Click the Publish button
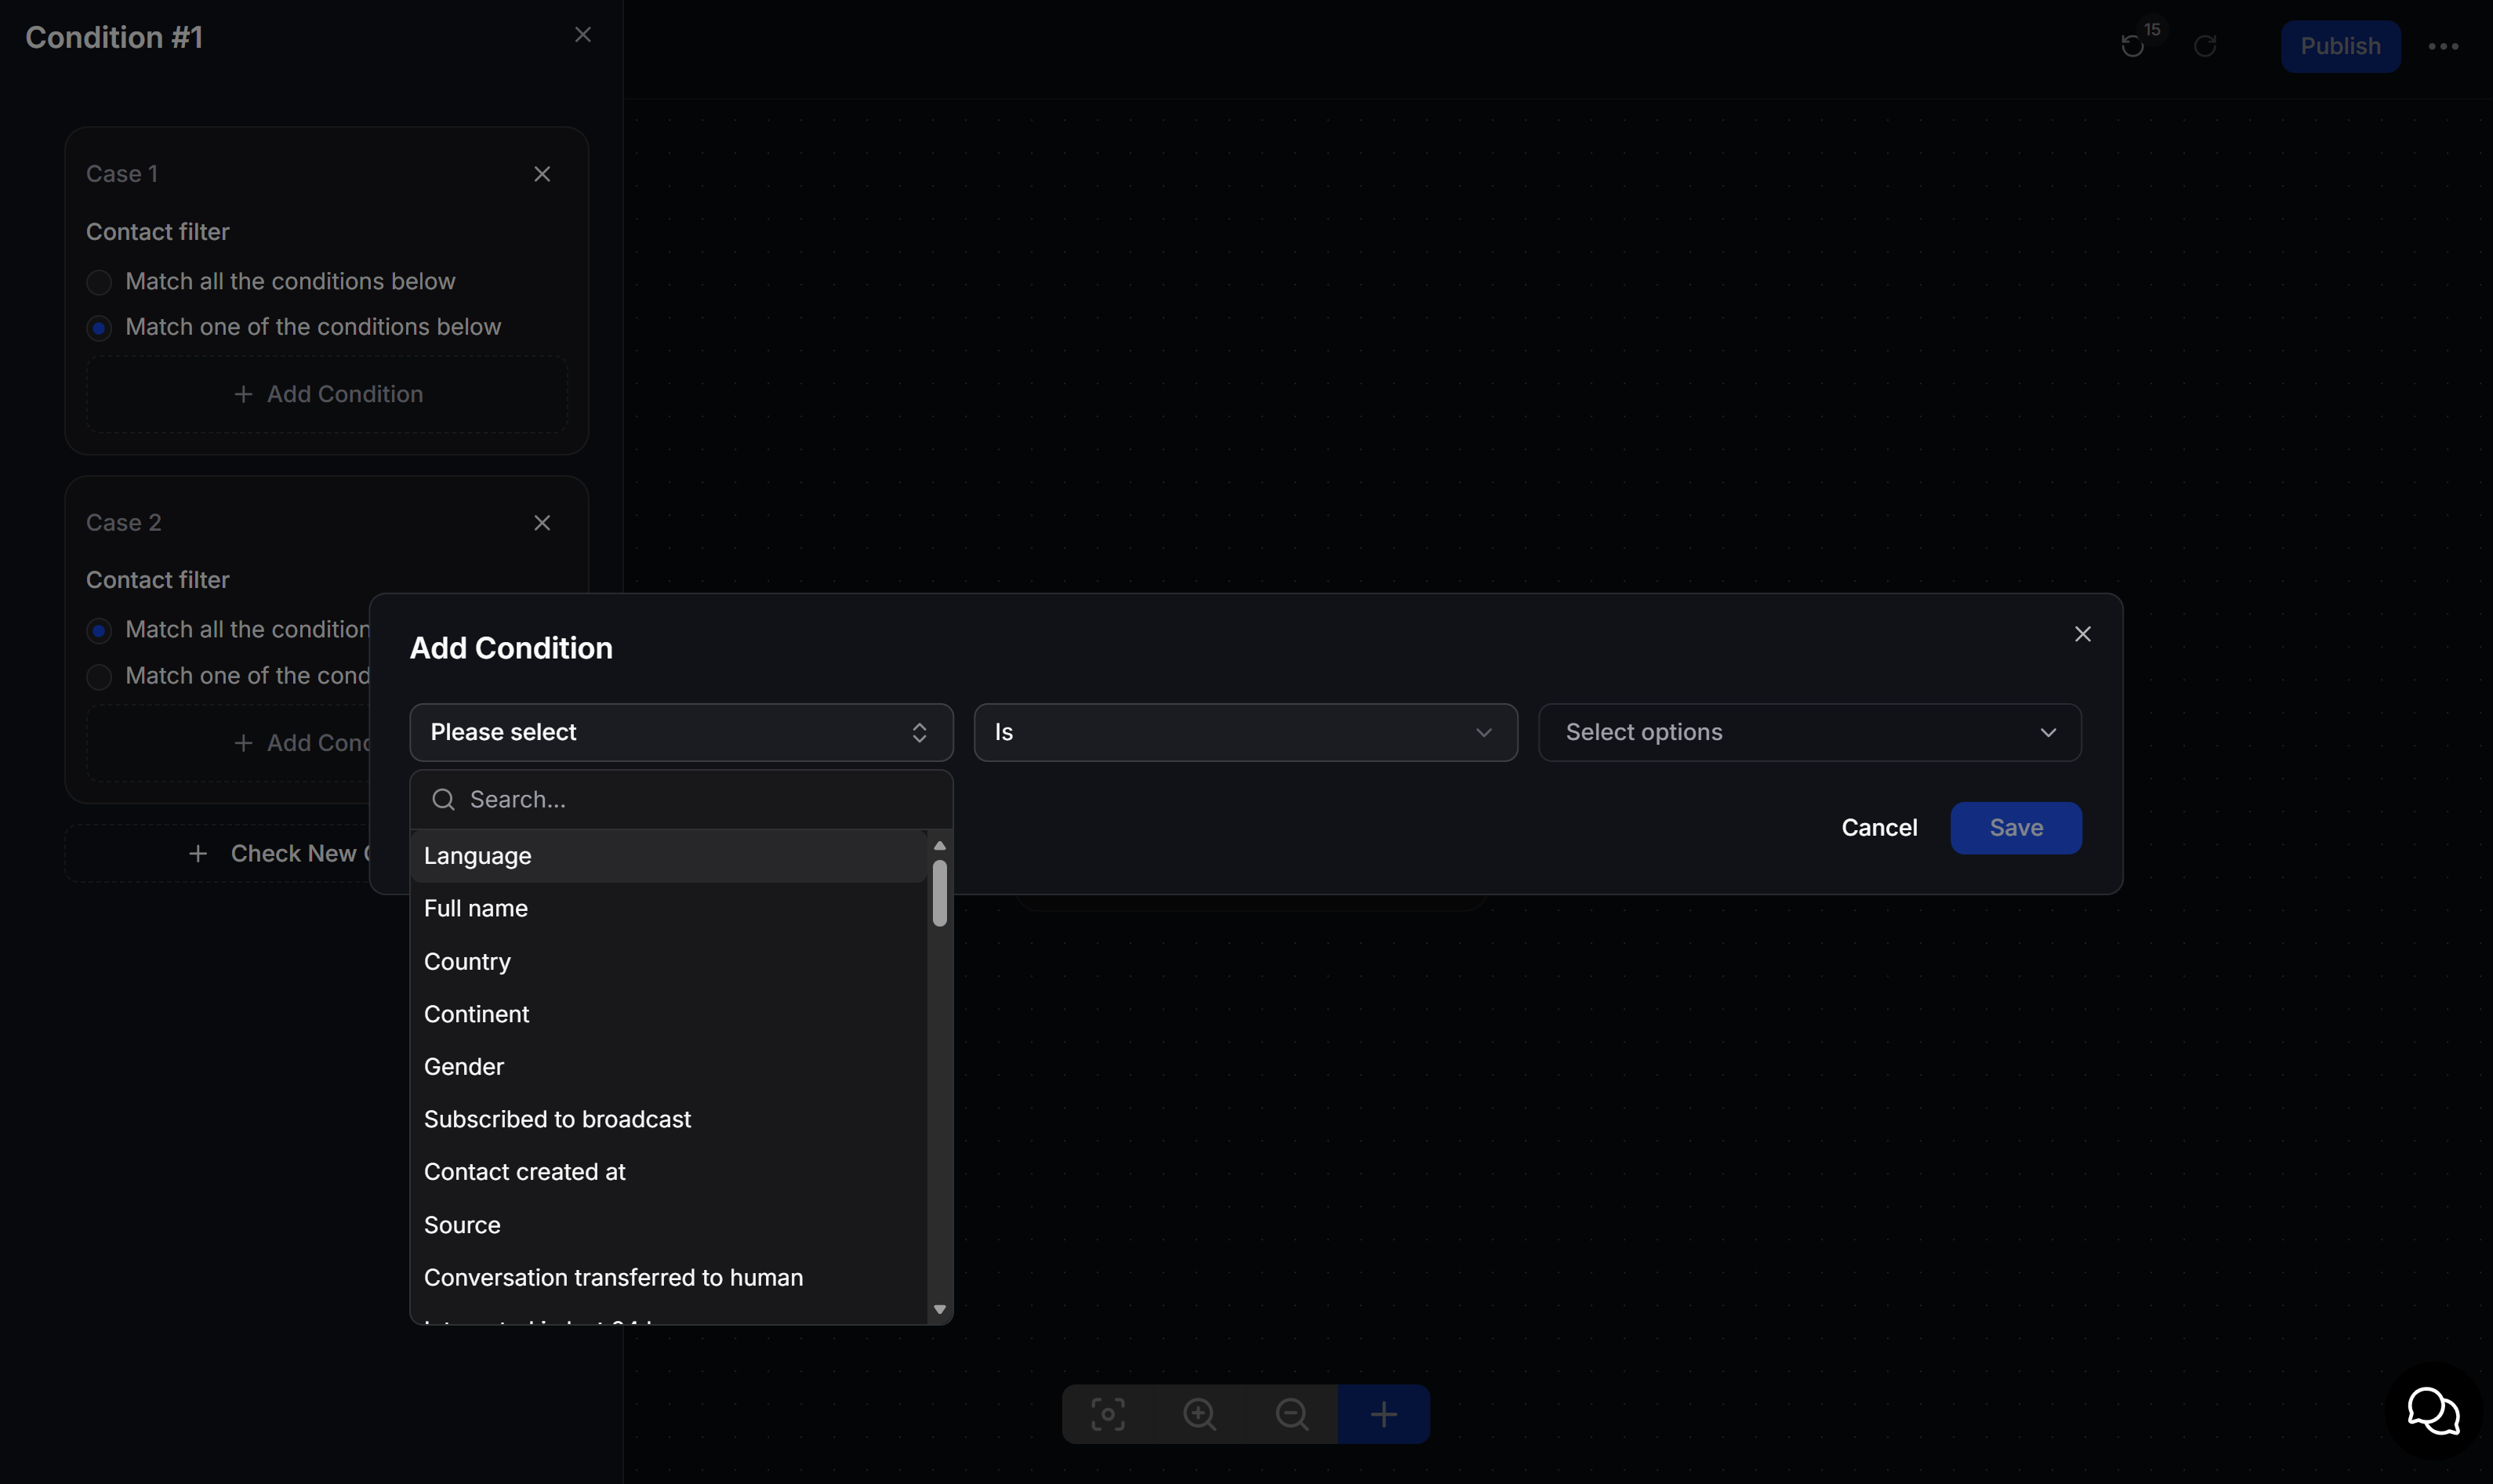The image size is (2493, 1484). pos(2340,46)
